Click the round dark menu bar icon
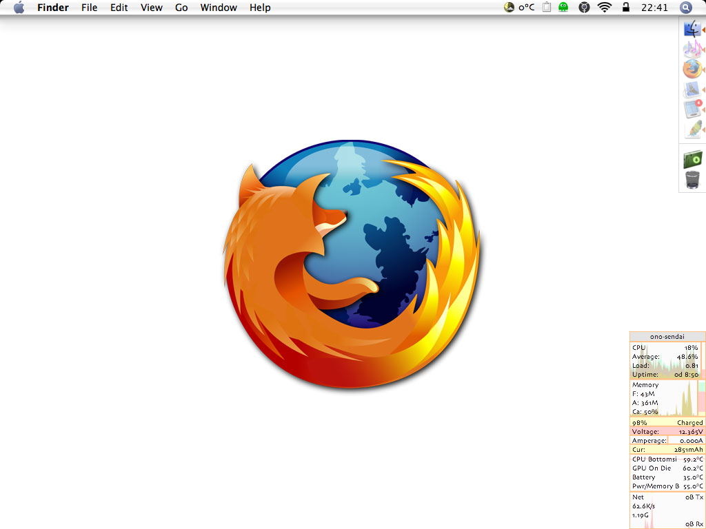 coord(584,7)
